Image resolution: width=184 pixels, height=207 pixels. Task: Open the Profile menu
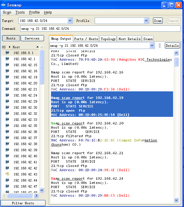pyautogui.click(x=34, y=12)
